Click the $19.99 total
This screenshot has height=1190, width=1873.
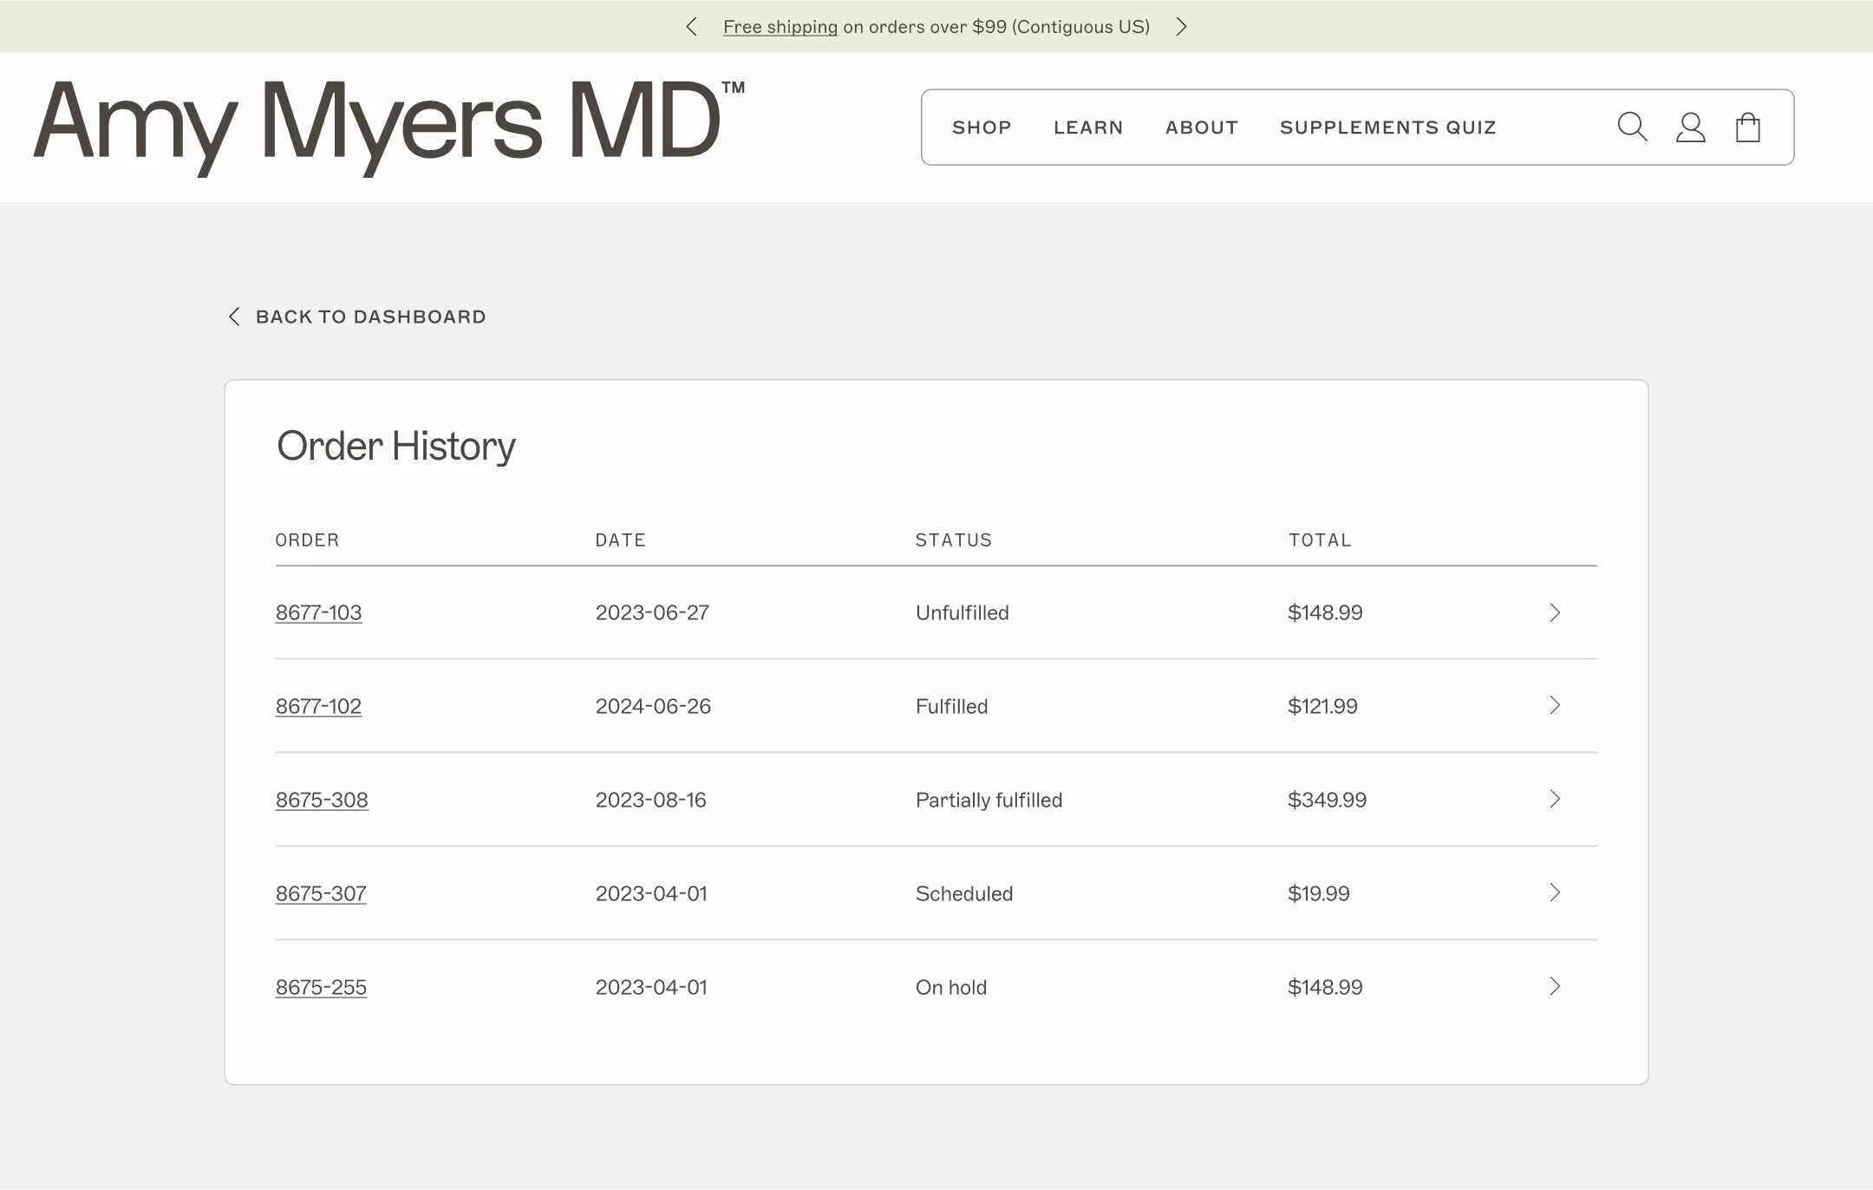[1319, 894]
